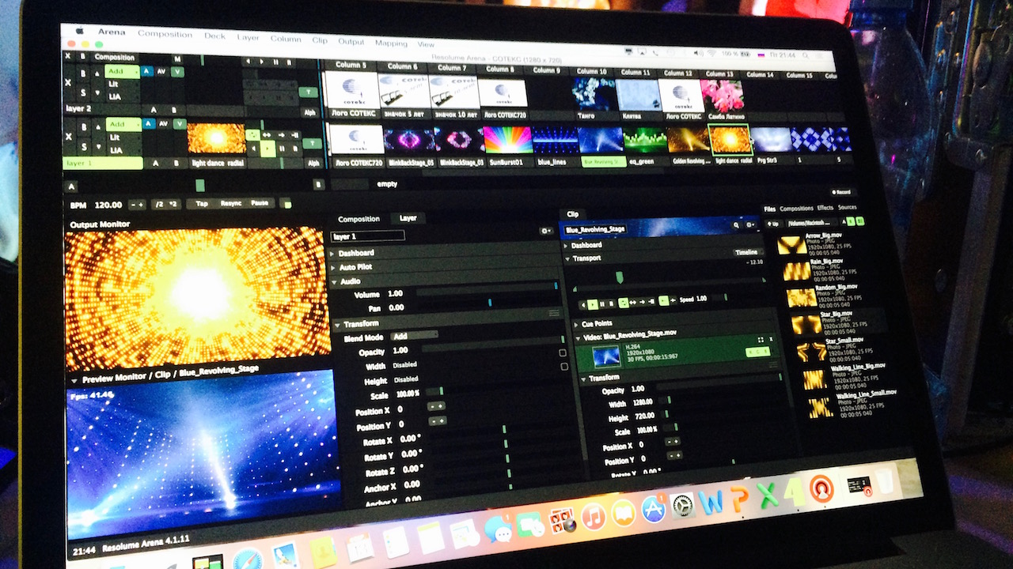Remove video with X on Video header

point(771,339)
